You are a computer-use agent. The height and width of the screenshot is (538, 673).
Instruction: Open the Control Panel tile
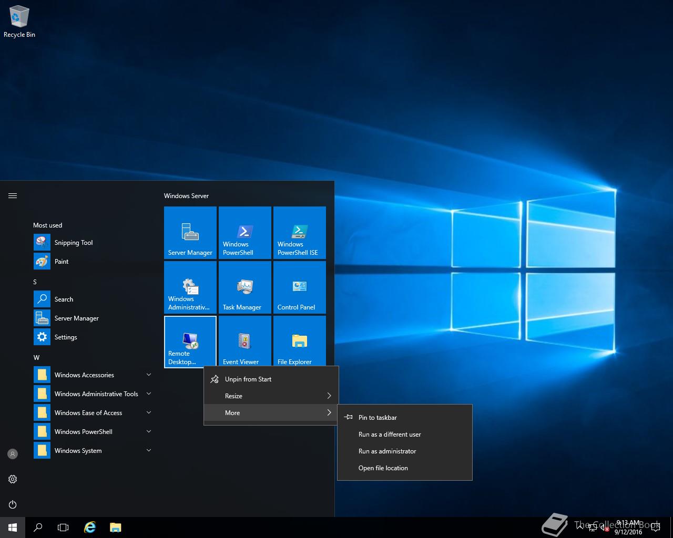tap(300, 287)
